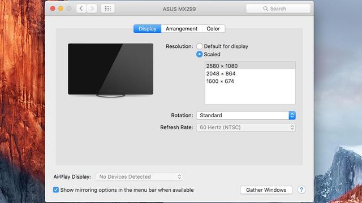Open the Refresh Rate 60 Hertz dropdown
The height and width of the screenshot is (203, 362).
(246, 127)
